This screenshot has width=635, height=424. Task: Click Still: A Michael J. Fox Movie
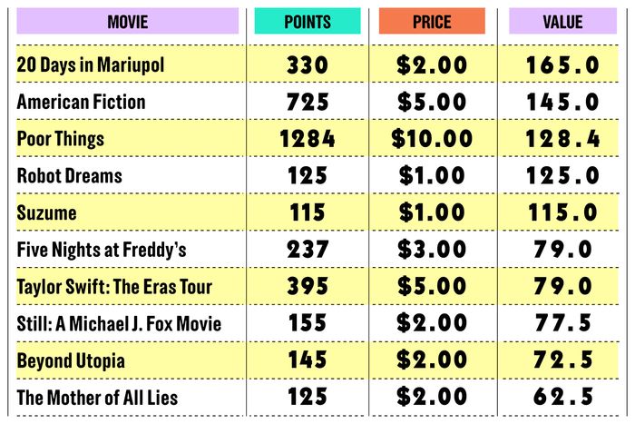coord(119,323)
